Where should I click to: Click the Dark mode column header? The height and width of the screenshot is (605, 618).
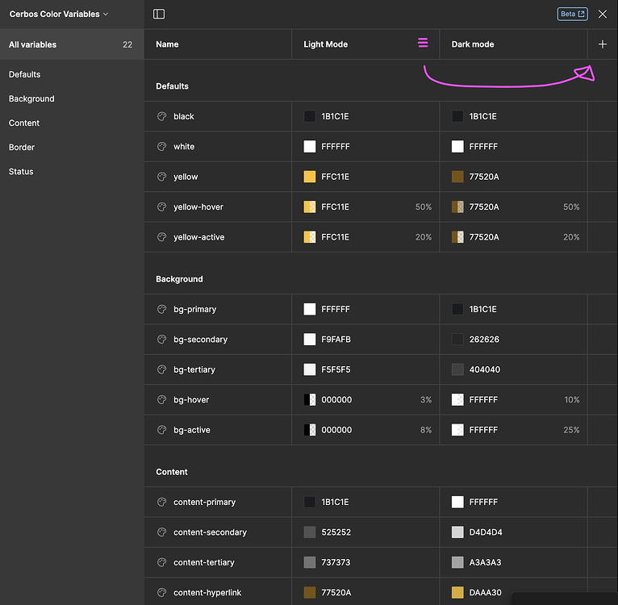pyautogui.click(x=473, y=44)
